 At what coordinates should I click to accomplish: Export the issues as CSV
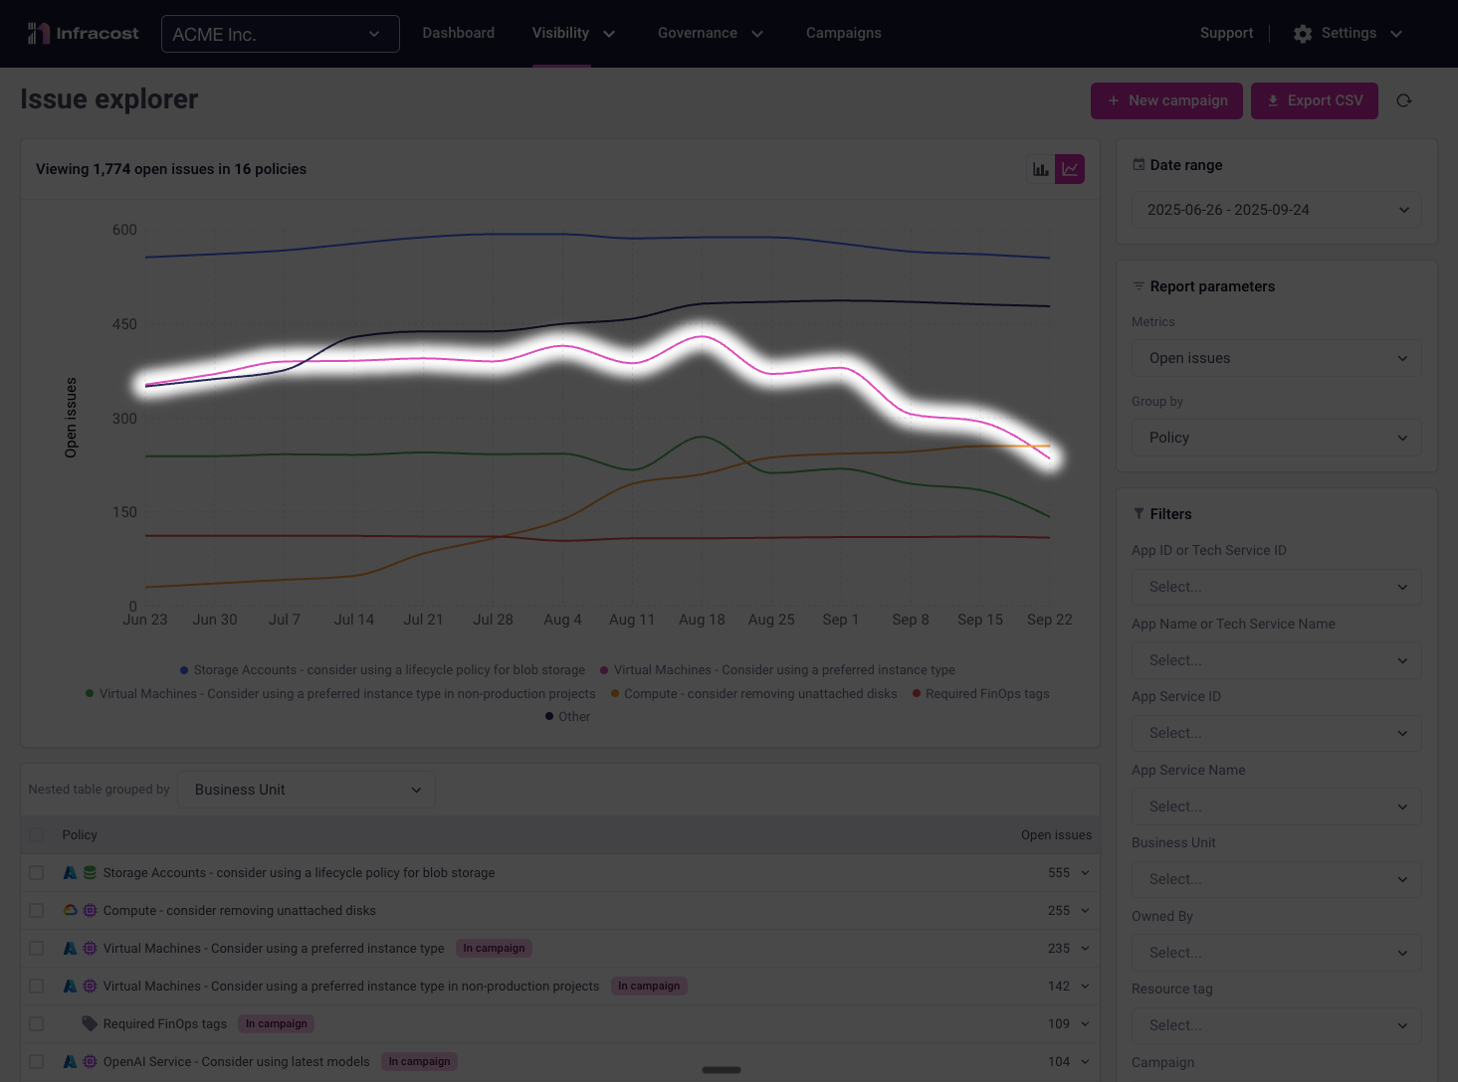coord(1314,100)
